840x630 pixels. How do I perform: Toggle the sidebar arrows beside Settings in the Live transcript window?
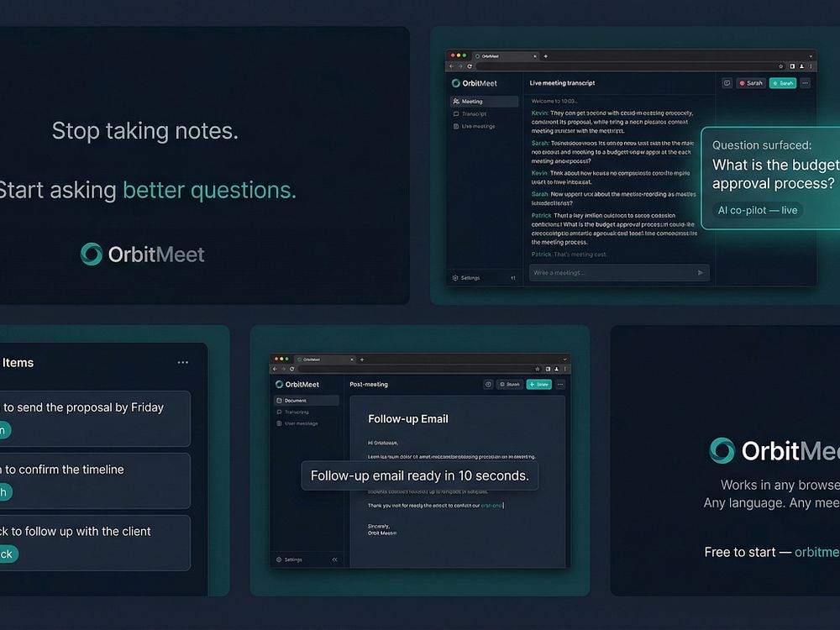(513, 277)
